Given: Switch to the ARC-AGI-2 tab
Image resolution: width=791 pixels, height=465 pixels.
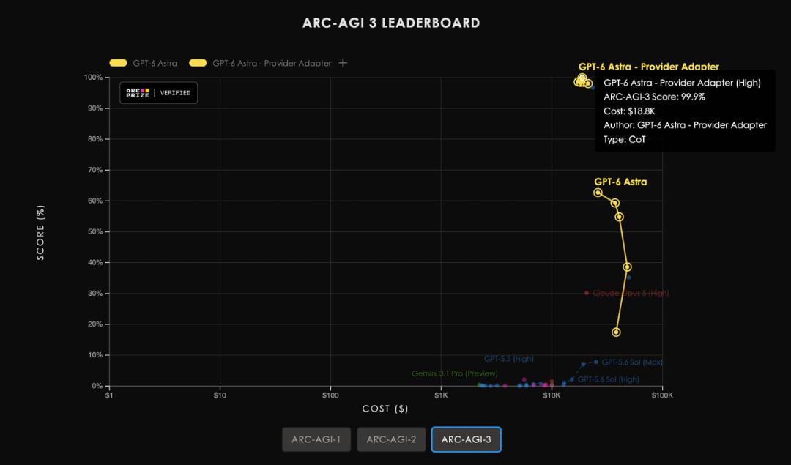Looking at the screenshot, I should coord(391,439).
